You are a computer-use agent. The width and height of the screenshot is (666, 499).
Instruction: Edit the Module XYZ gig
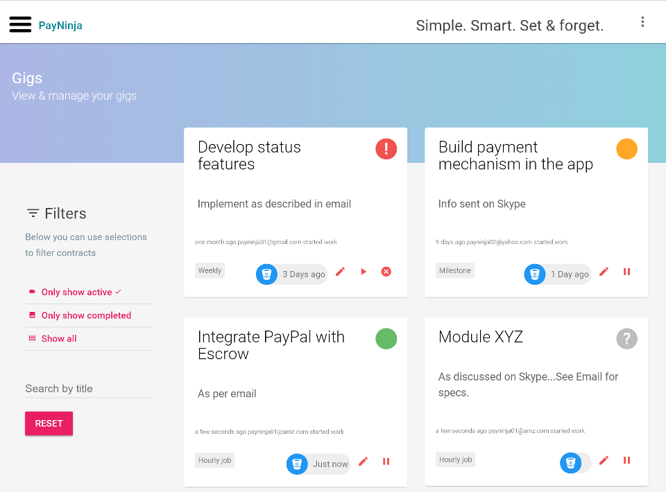click(604, 460)
